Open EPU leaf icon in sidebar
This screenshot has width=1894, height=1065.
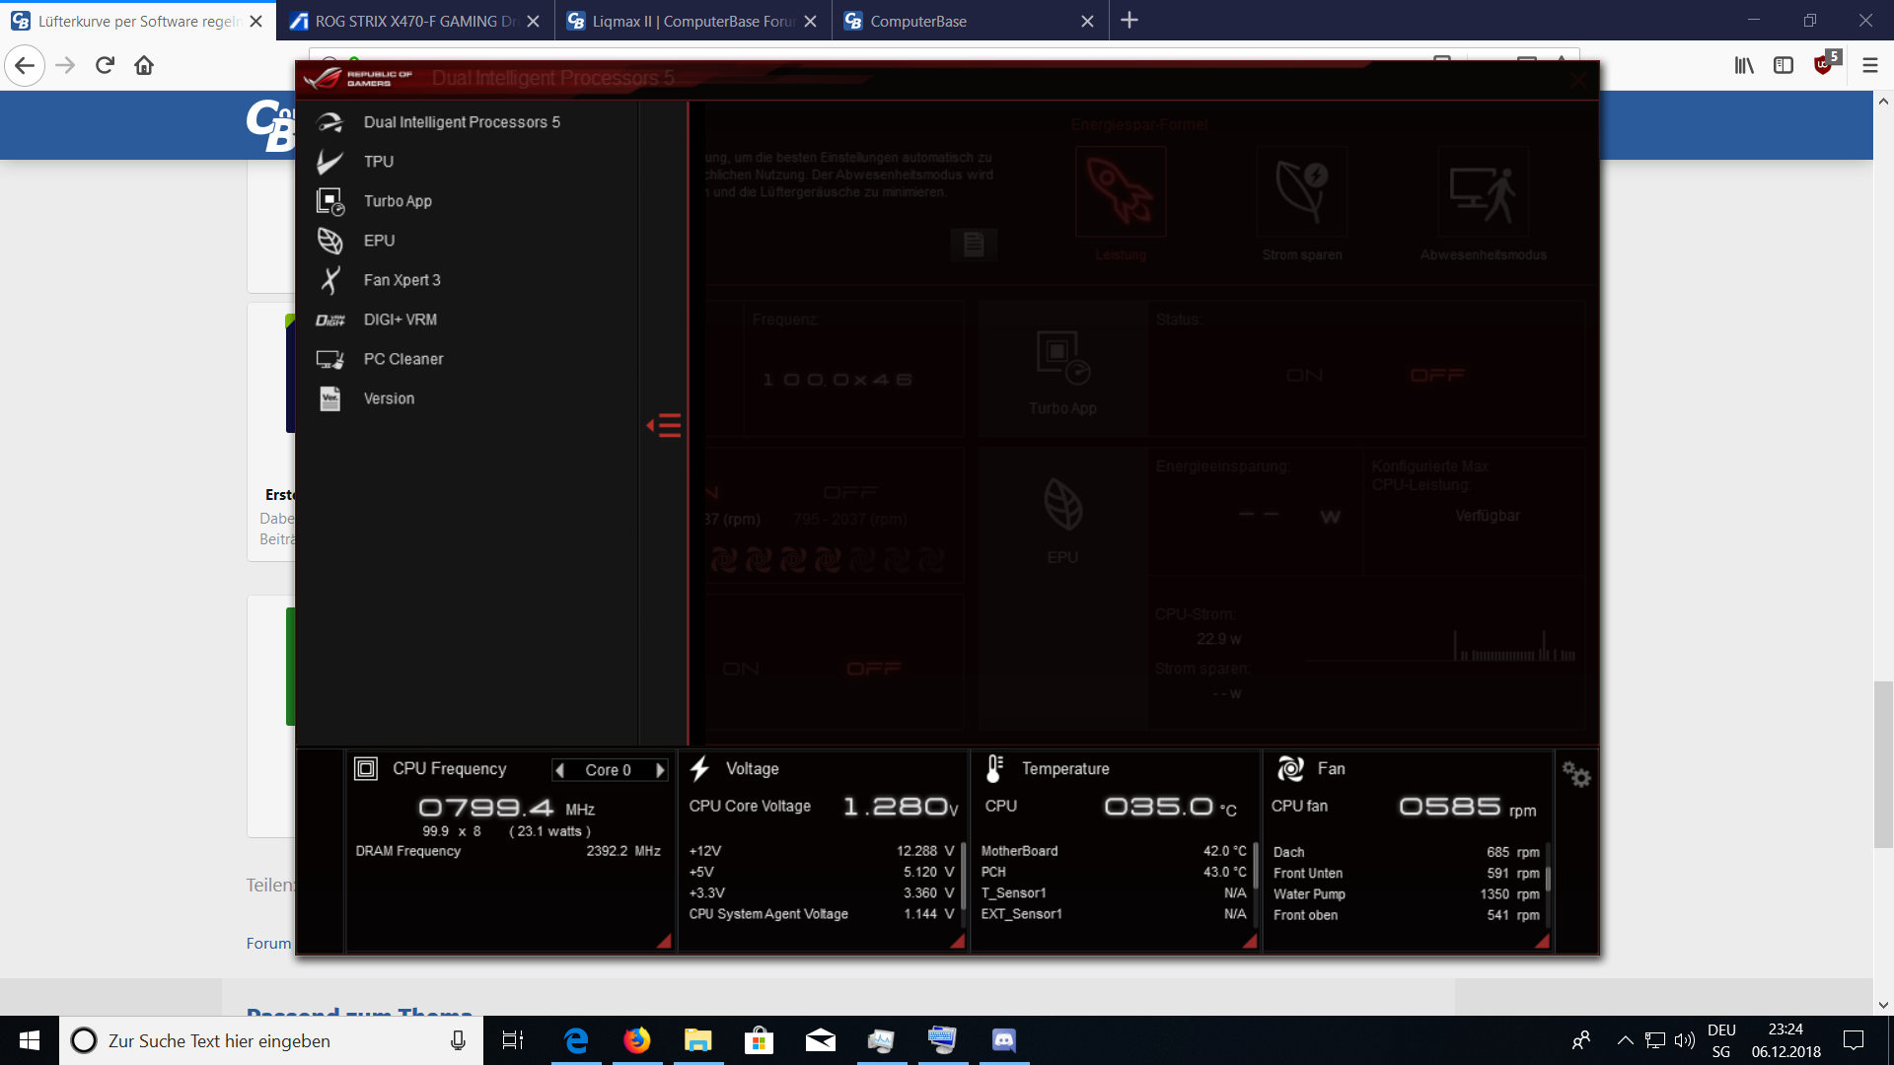(x=329, y=241)
